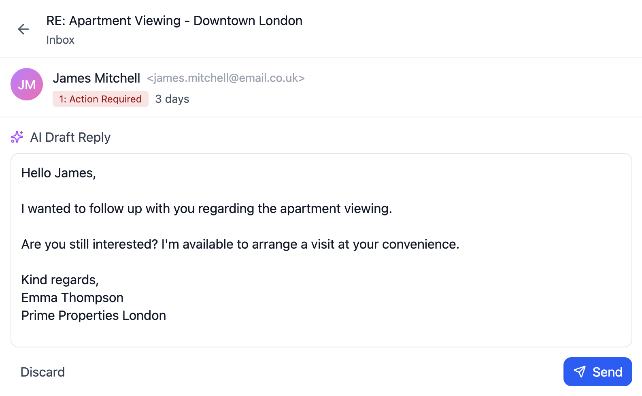
Task: Click the sender name James Mitchell
Action: 96,78
